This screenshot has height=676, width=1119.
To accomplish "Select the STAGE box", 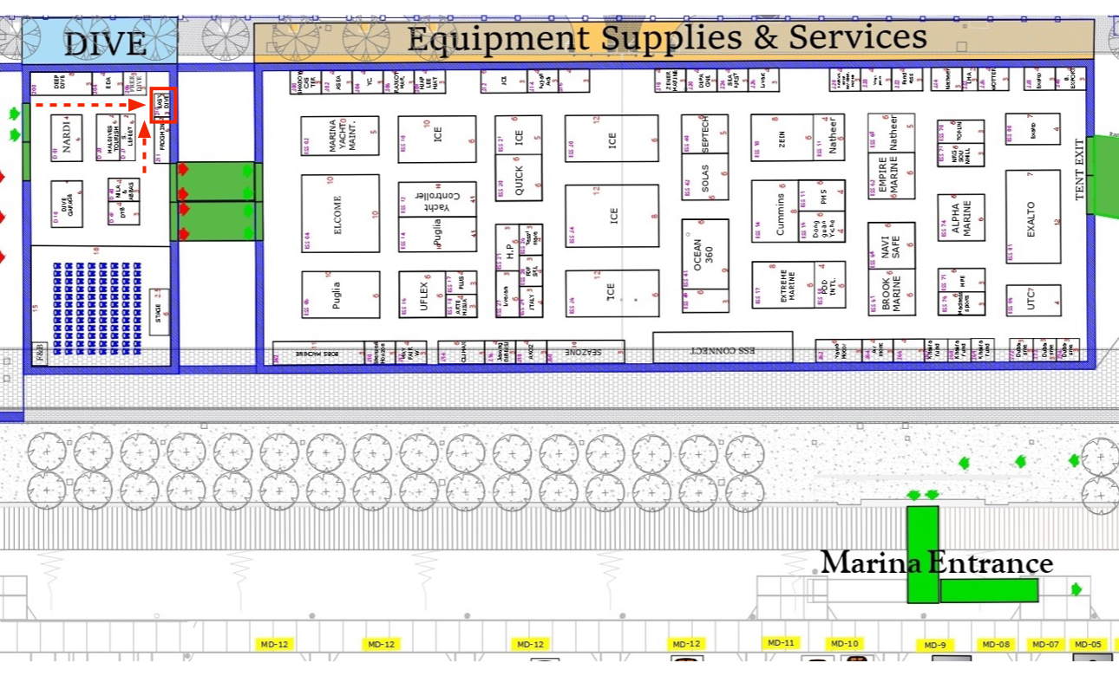I will (x=160, y=310).
